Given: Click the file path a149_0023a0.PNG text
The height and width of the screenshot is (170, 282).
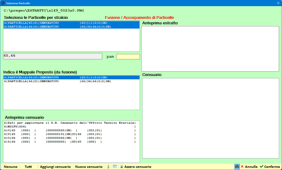Looking at the screenshot, I should tap(44, 10).
